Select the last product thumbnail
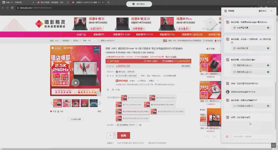The image size is (278, 150). (94, 103)
